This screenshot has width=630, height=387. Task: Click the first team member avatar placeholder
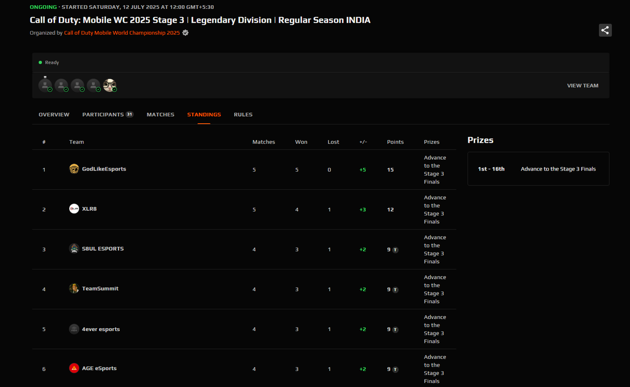tap(45, 85)
